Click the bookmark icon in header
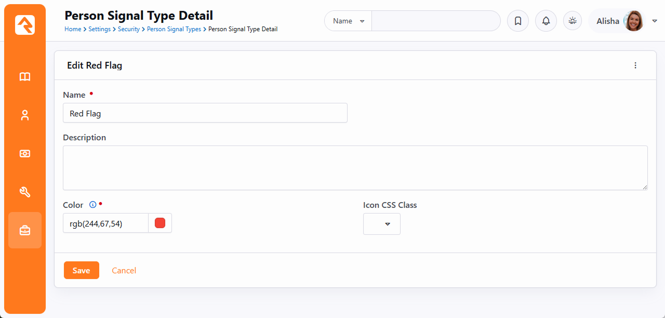The width and height of the screenshot is (665, 318). click(x=517, y=21)
